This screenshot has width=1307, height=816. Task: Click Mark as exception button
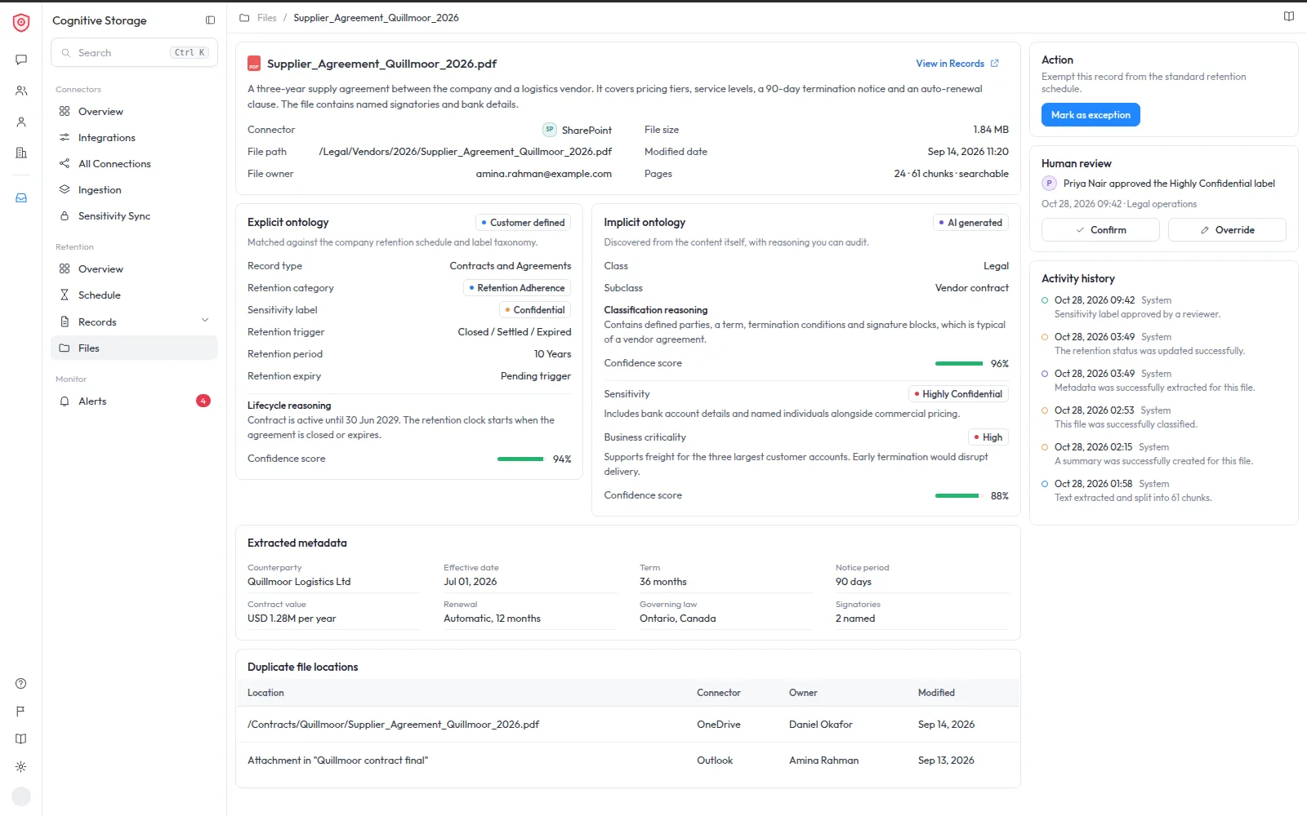point(1091,115)
